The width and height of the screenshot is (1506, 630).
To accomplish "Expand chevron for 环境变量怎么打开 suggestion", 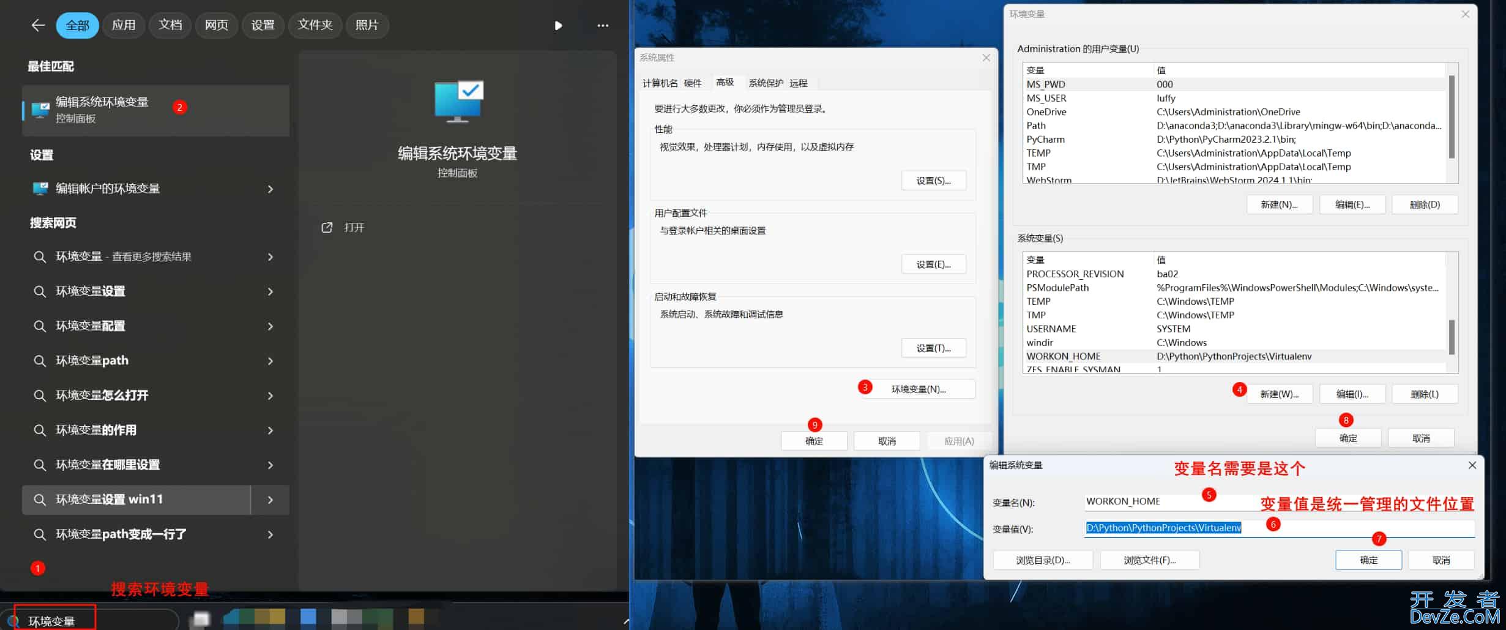I will point(270,396).
